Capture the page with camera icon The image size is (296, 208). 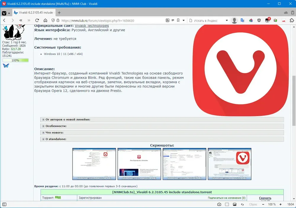tap(219, 204)
